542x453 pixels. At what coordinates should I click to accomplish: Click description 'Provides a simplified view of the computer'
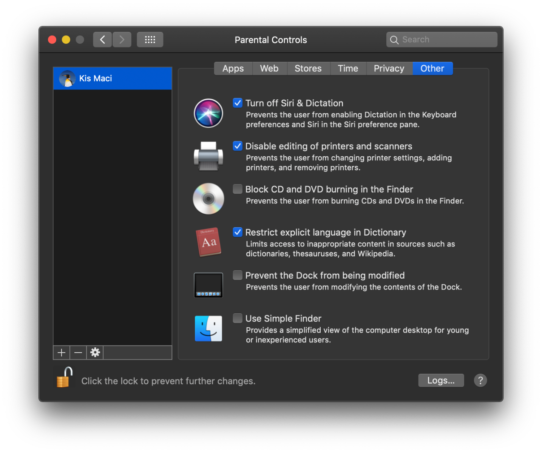point(357,335)
